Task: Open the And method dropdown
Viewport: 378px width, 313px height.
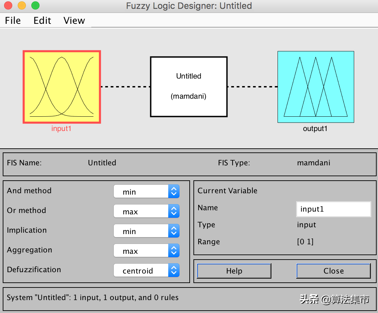Action: 146,192
